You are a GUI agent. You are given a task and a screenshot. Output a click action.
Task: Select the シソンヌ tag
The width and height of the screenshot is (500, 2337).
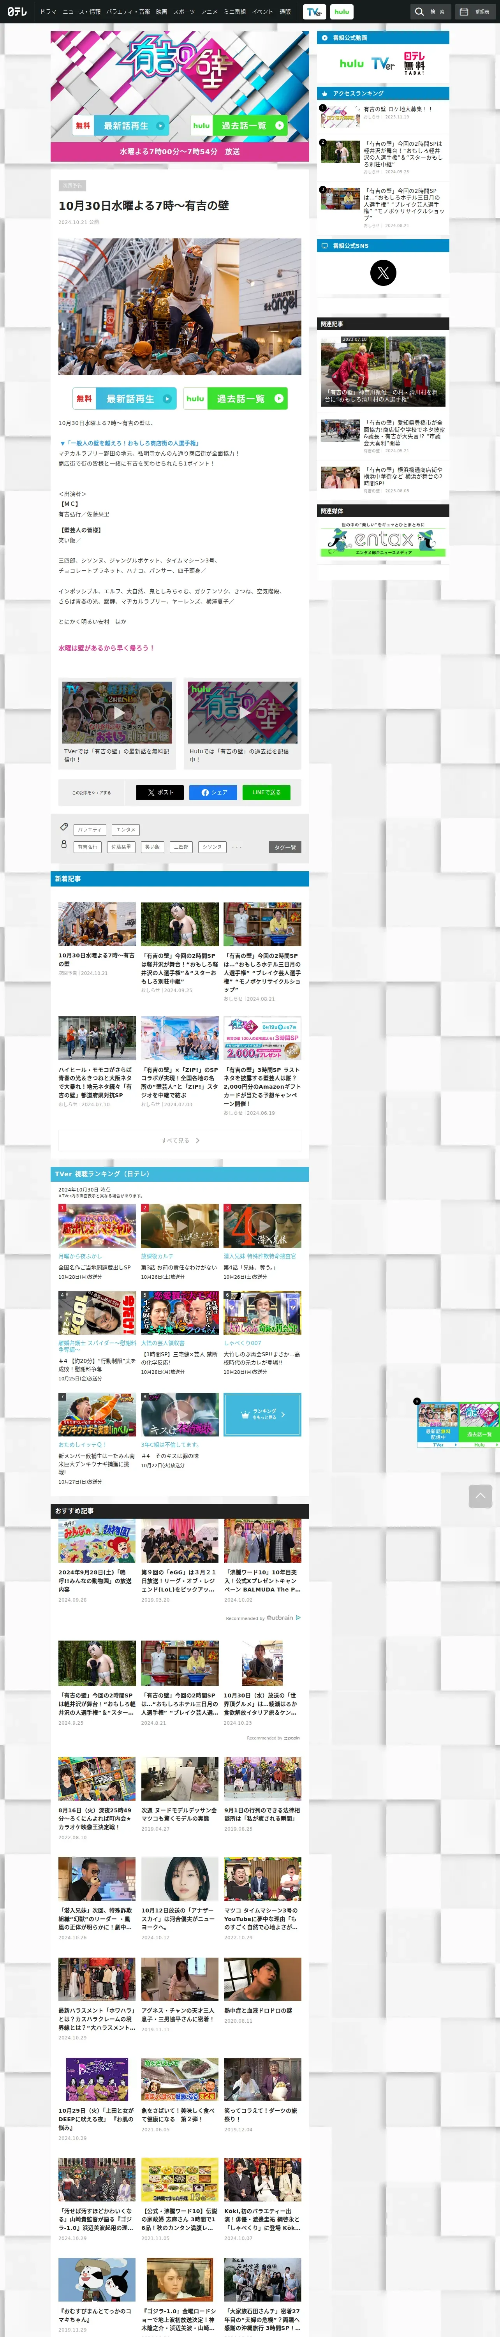(x=212, y=846)
